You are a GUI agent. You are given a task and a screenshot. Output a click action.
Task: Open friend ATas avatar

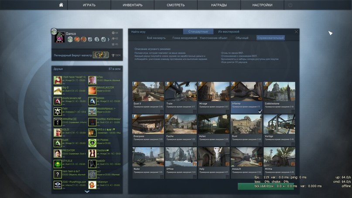point(92,80)
